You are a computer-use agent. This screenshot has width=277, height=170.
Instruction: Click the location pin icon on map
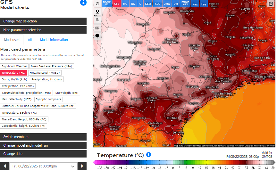click(97, 12)
